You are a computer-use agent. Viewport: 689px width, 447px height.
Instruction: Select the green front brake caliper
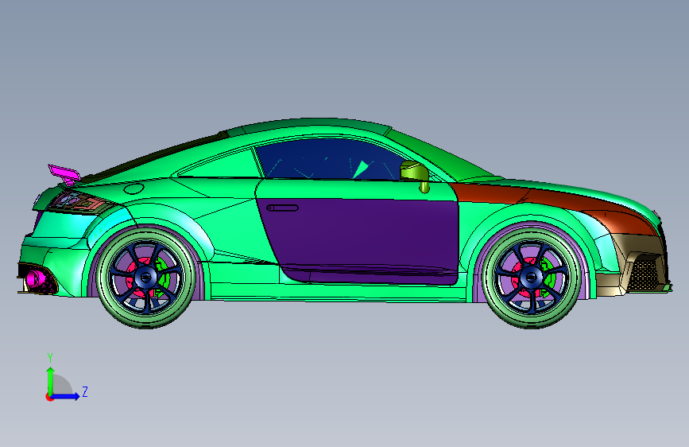pyautogui.click(x=549, y=276)
